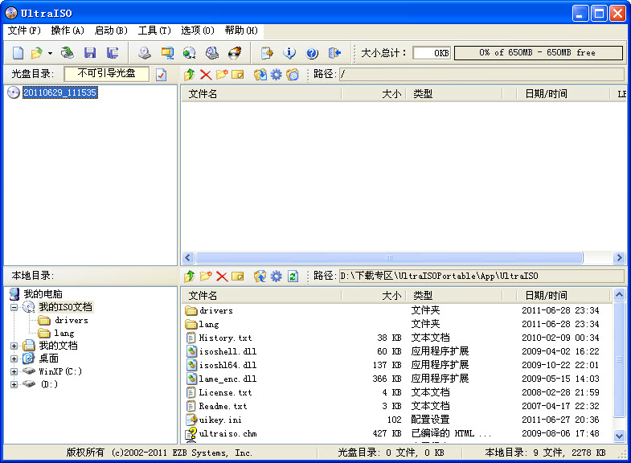
Task: Click the Burn CD image flame-disc icon
Action: click(x=235, y=53)
